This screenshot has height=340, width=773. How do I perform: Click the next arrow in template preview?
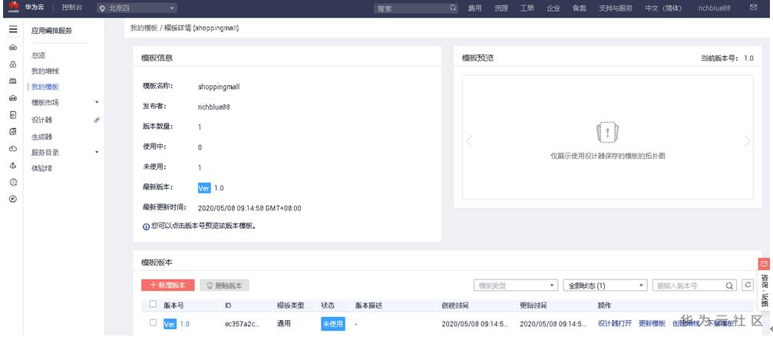(x=747, y=141)
